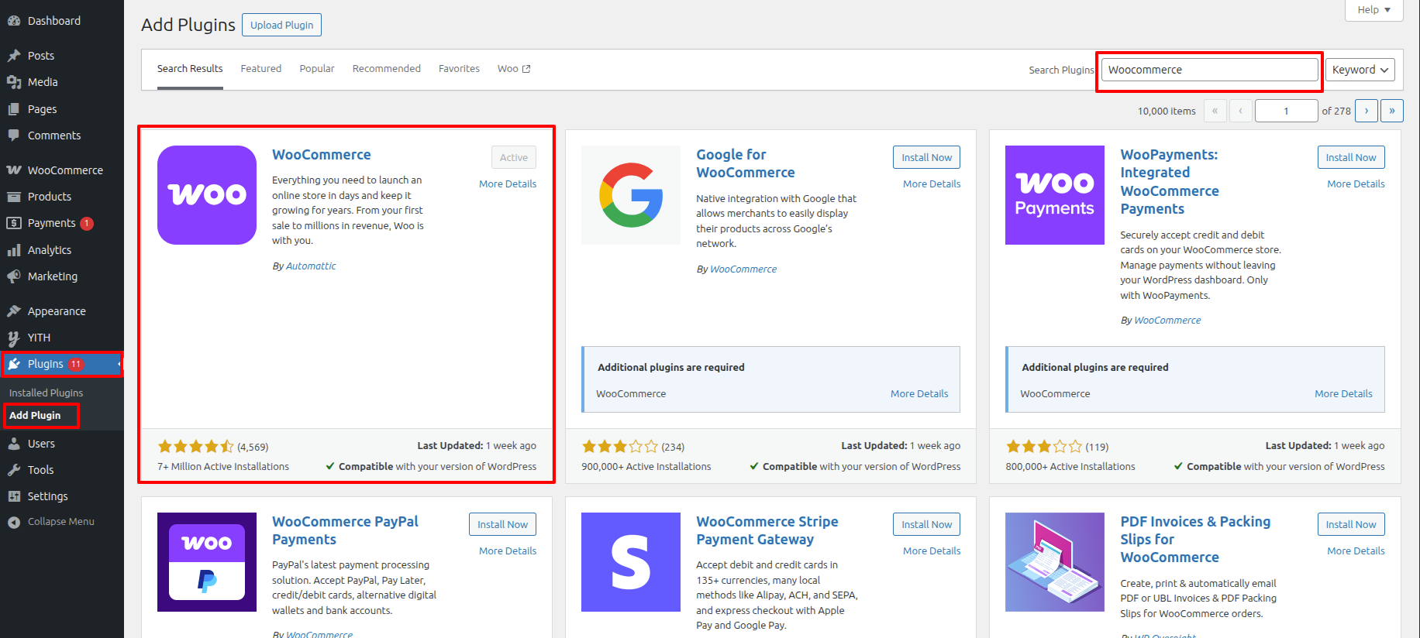Screen dimensions: 1420x638
Task: Click the Google for WooCommerce logo
Action: point(631,195)
